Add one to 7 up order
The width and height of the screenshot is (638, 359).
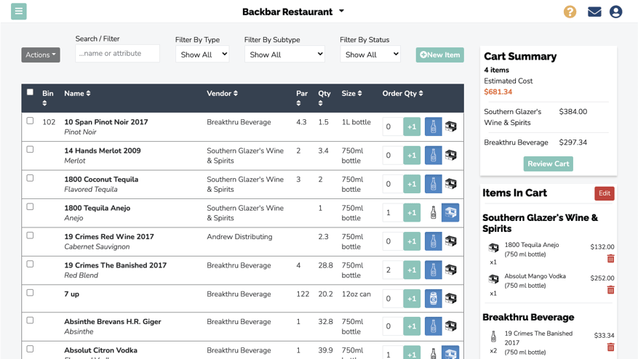(412, 299)
